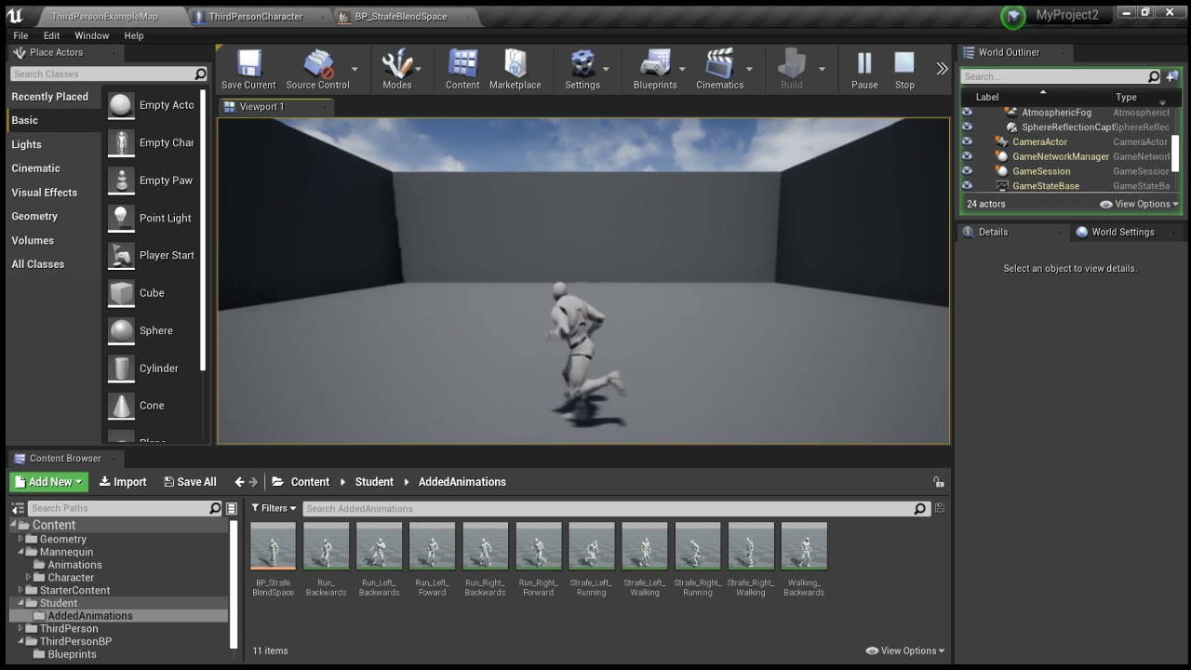The width and height of the screenshot is (1191, 670).
Task: Select the Cone placement icon
Action: 121,406
